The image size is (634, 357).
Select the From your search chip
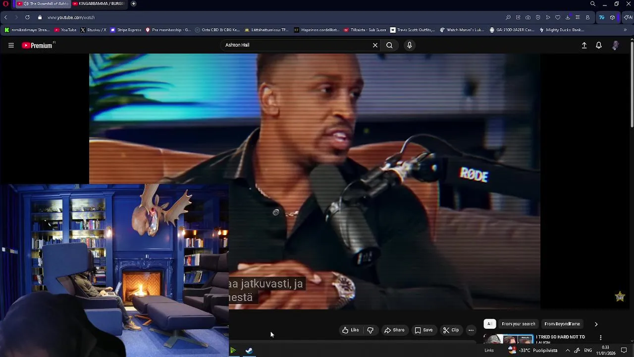click(x=518, y=324)
